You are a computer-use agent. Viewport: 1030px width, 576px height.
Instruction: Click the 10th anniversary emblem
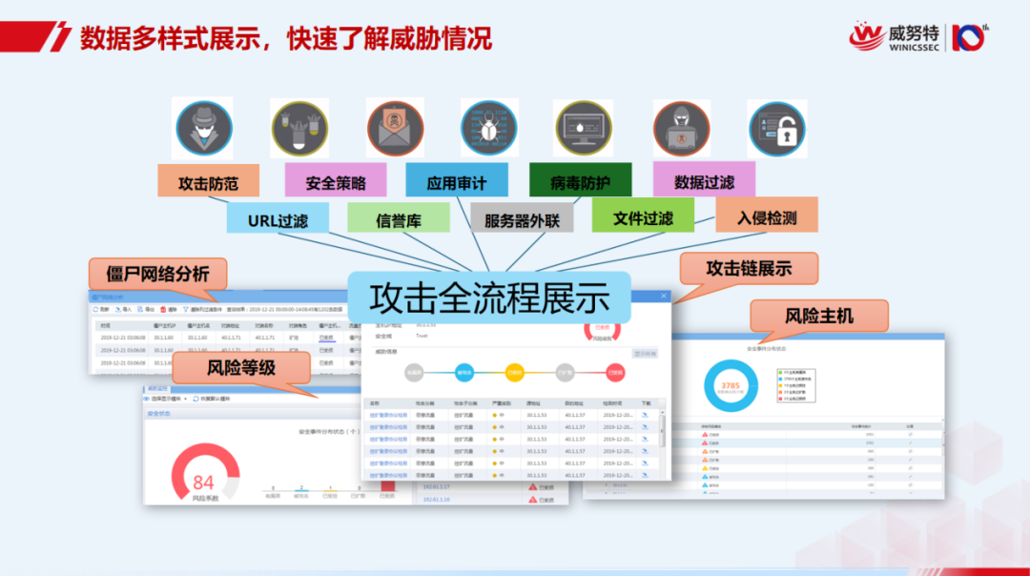click(970, 37)
